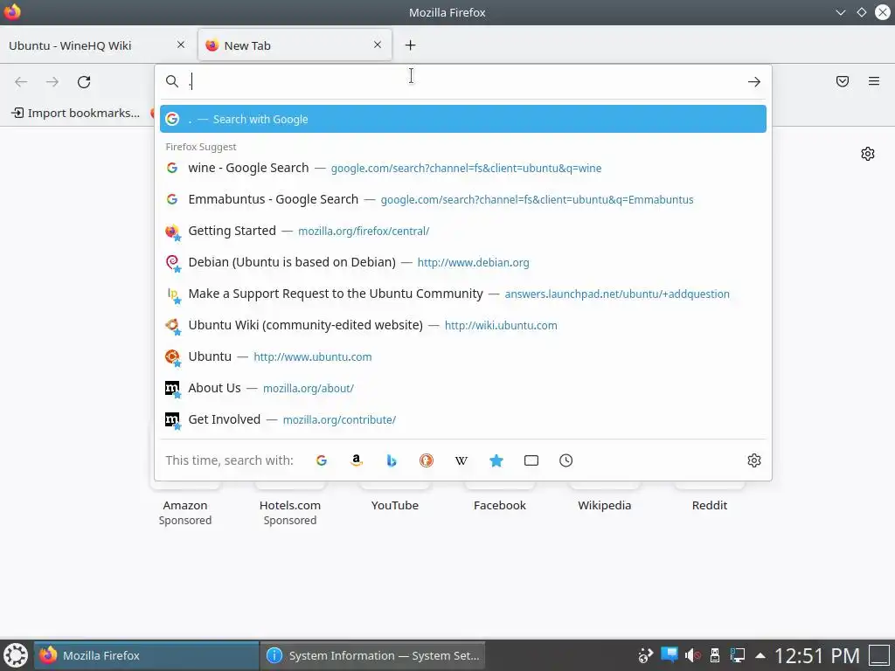Open volume tray icon
Screen dimensions: 895x671
coord(692,655)
